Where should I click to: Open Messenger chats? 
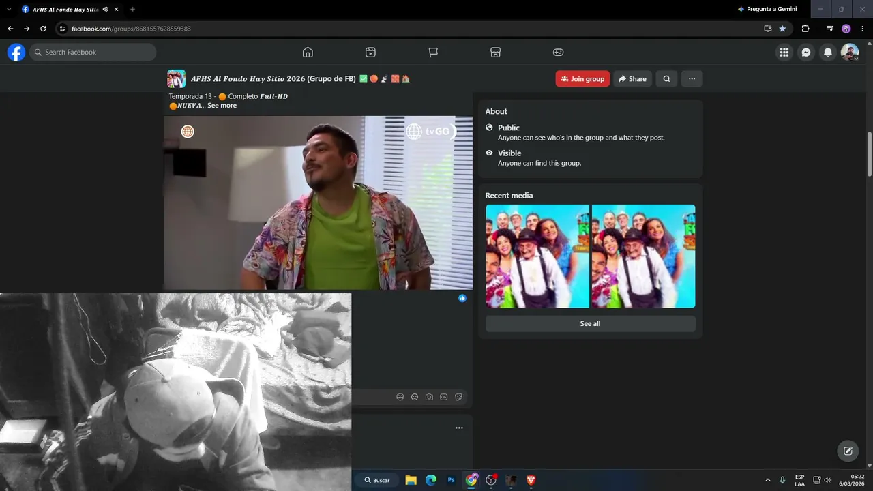[x=806, y=52]
